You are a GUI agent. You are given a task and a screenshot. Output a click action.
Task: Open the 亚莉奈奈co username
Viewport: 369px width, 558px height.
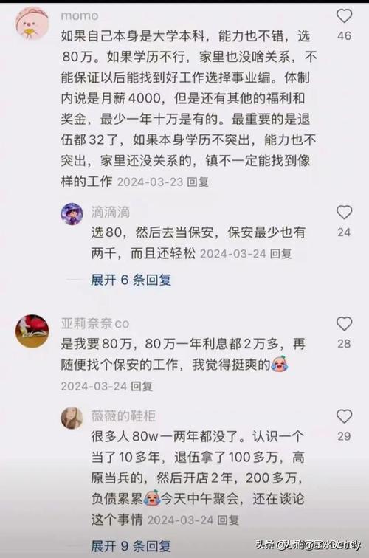[x=95, y=323]
